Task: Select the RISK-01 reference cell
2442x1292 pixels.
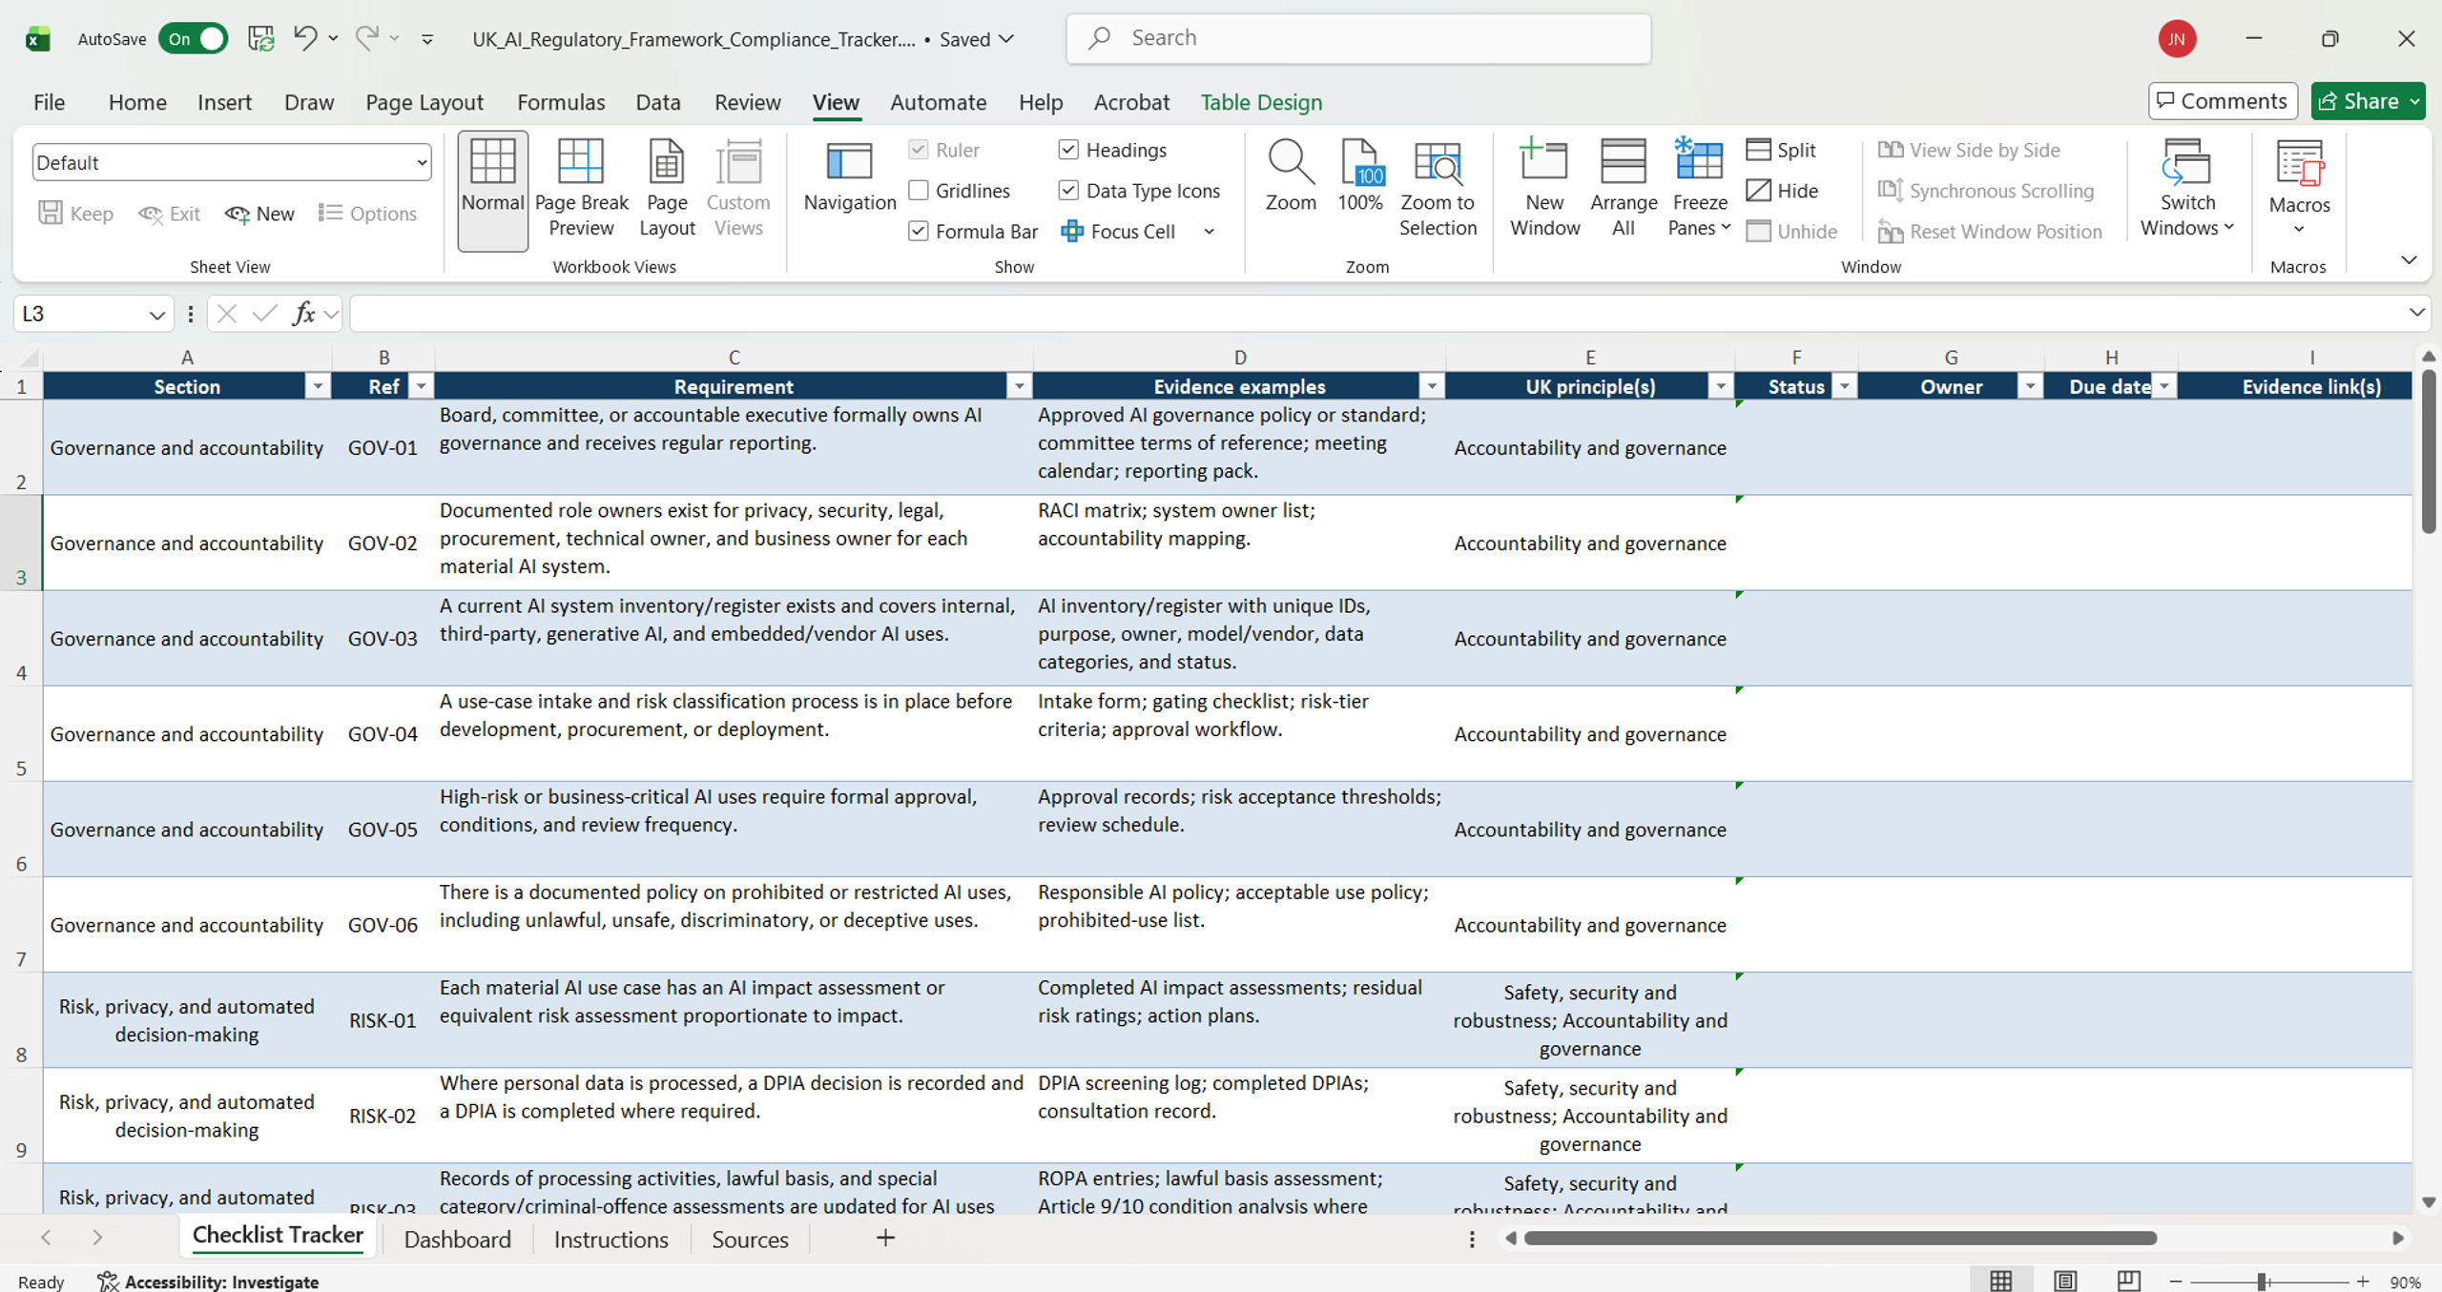Action: tap(383, 1019)
